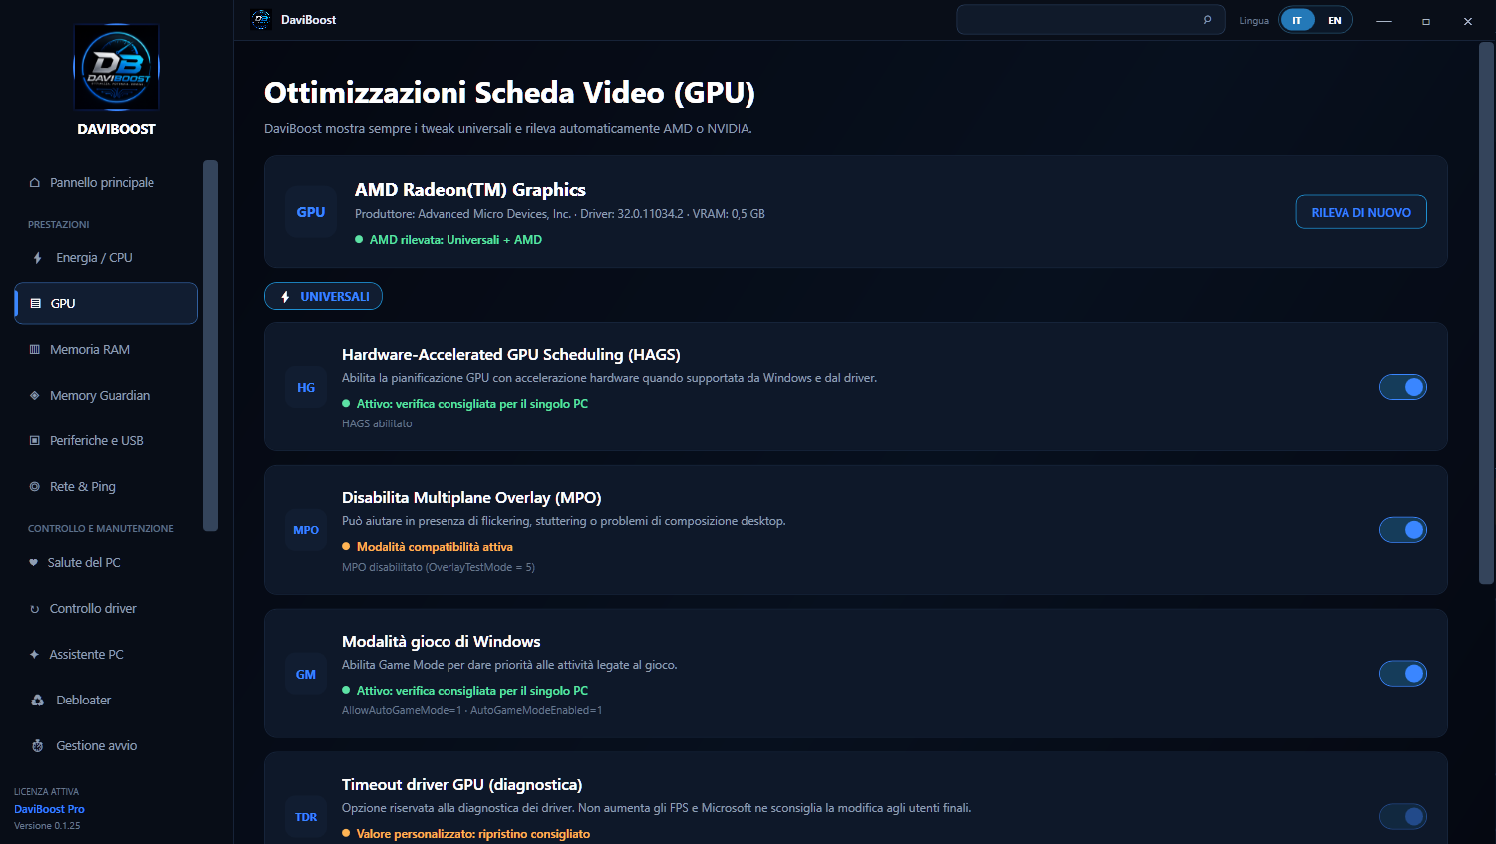Toggle Hardware-Accelerated GPU Scheduling switch
The image size is (1496, 844).
click(1403, 387)
